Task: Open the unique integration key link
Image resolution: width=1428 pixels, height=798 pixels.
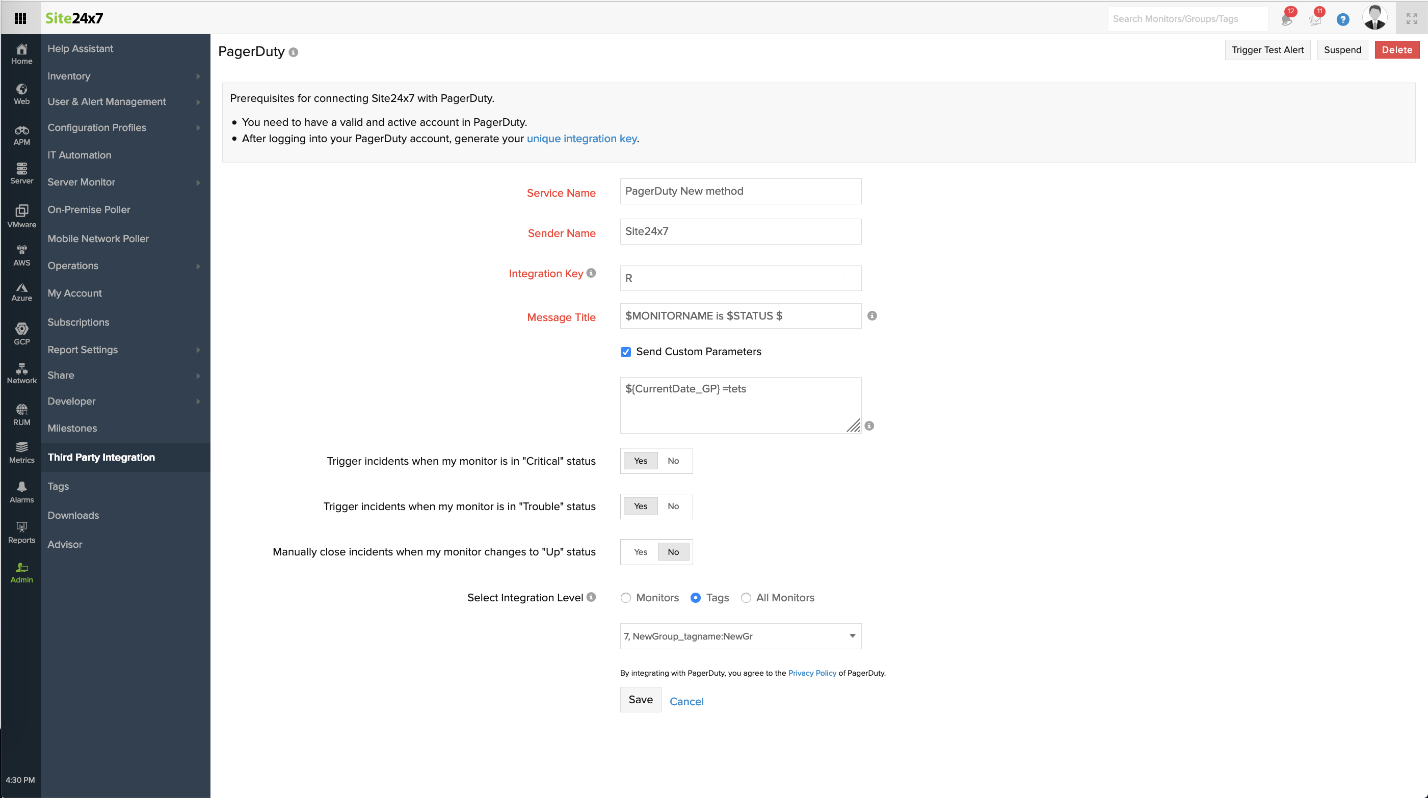Action: [x=581, y=139]
